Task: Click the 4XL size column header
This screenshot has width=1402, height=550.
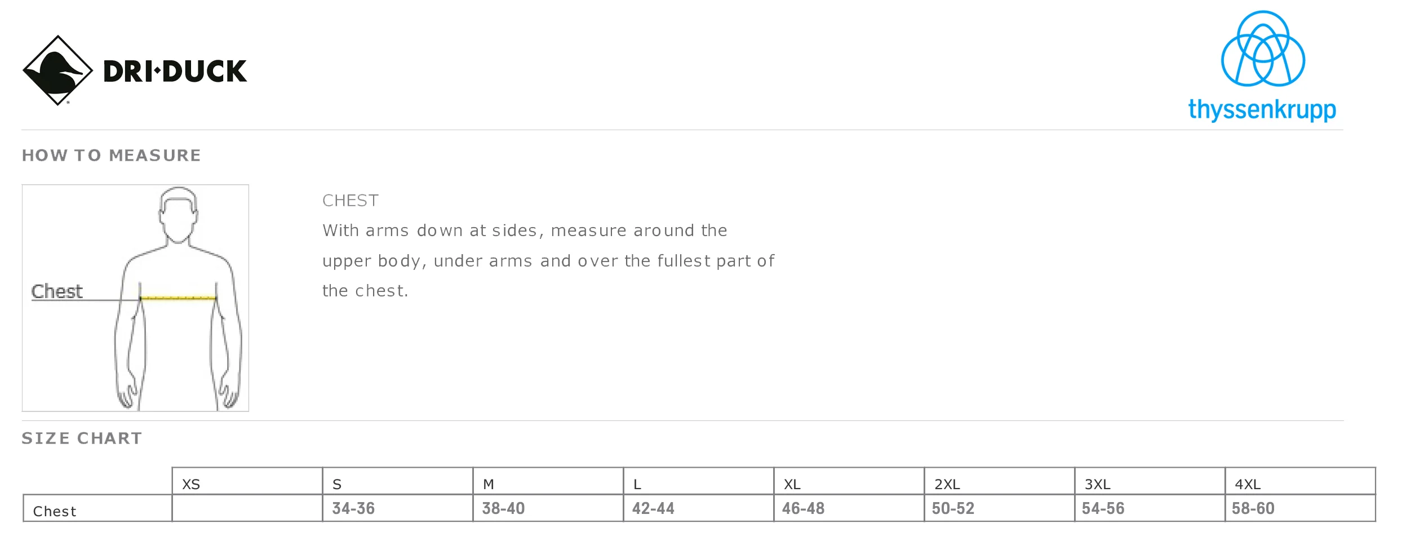Action: (x=1301, y=481)
